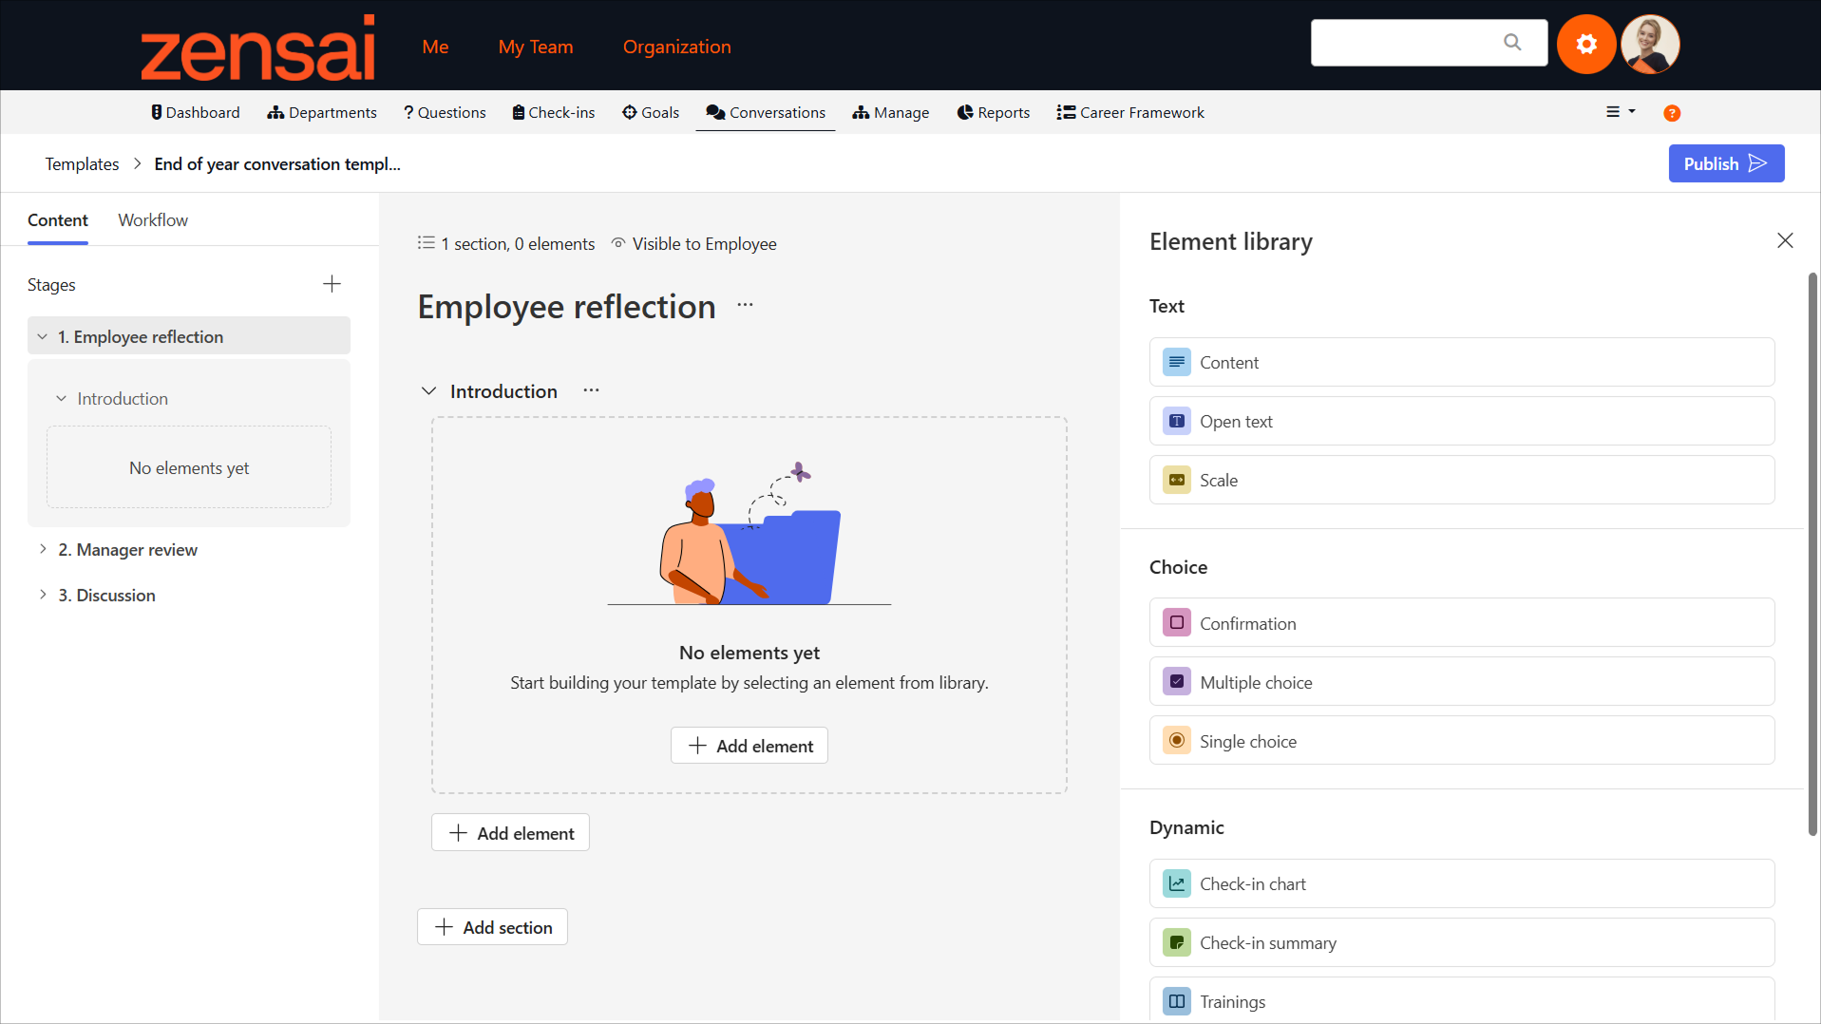The image size is (1821, 1024).
Task: Open Introduction section options ellipsis
Action: [x=591, y=390]
